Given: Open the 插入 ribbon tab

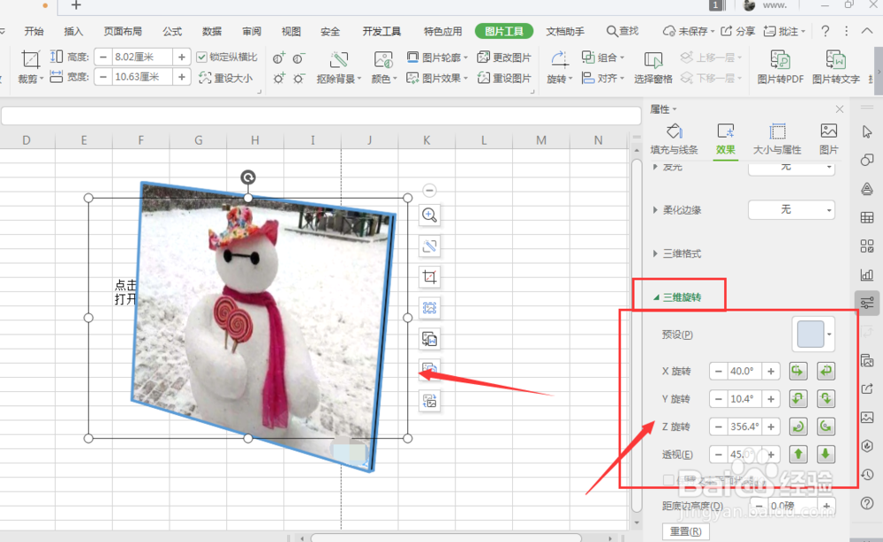Looking at the screenshot, I should 73,31.
